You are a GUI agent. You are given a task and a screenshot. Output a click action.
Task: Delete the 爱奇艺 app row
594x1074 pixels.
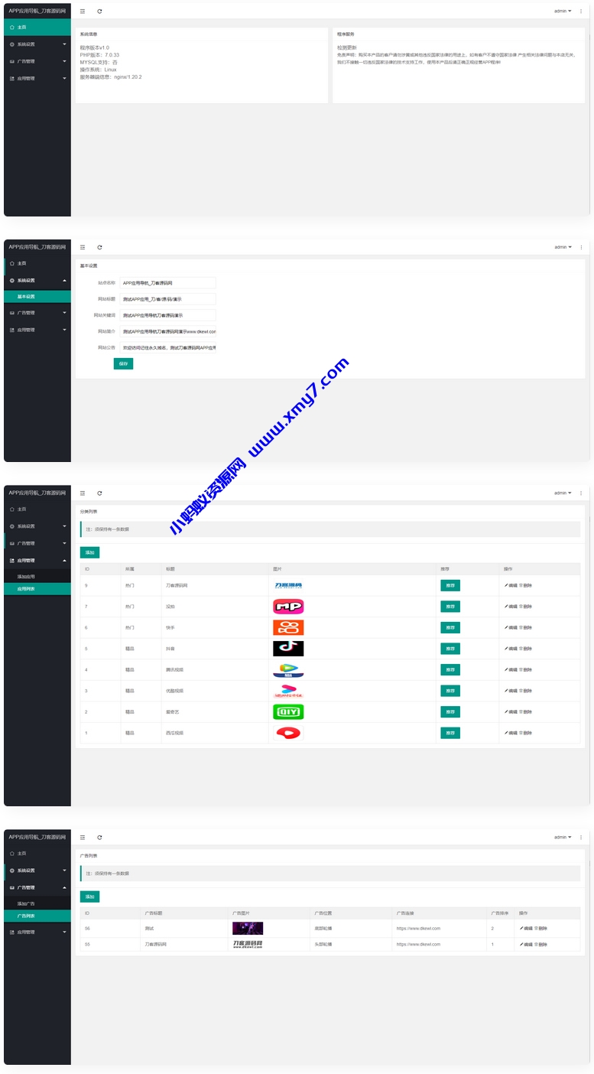525,711
